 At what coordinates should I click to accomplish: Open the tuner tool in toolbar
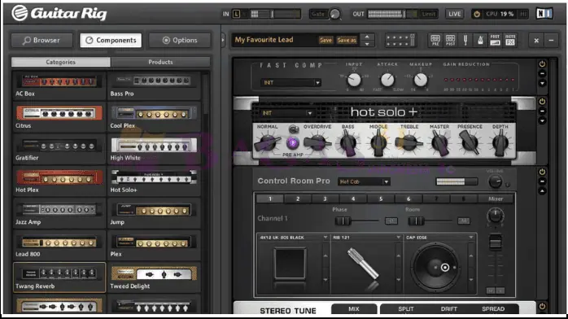(465, 40)
